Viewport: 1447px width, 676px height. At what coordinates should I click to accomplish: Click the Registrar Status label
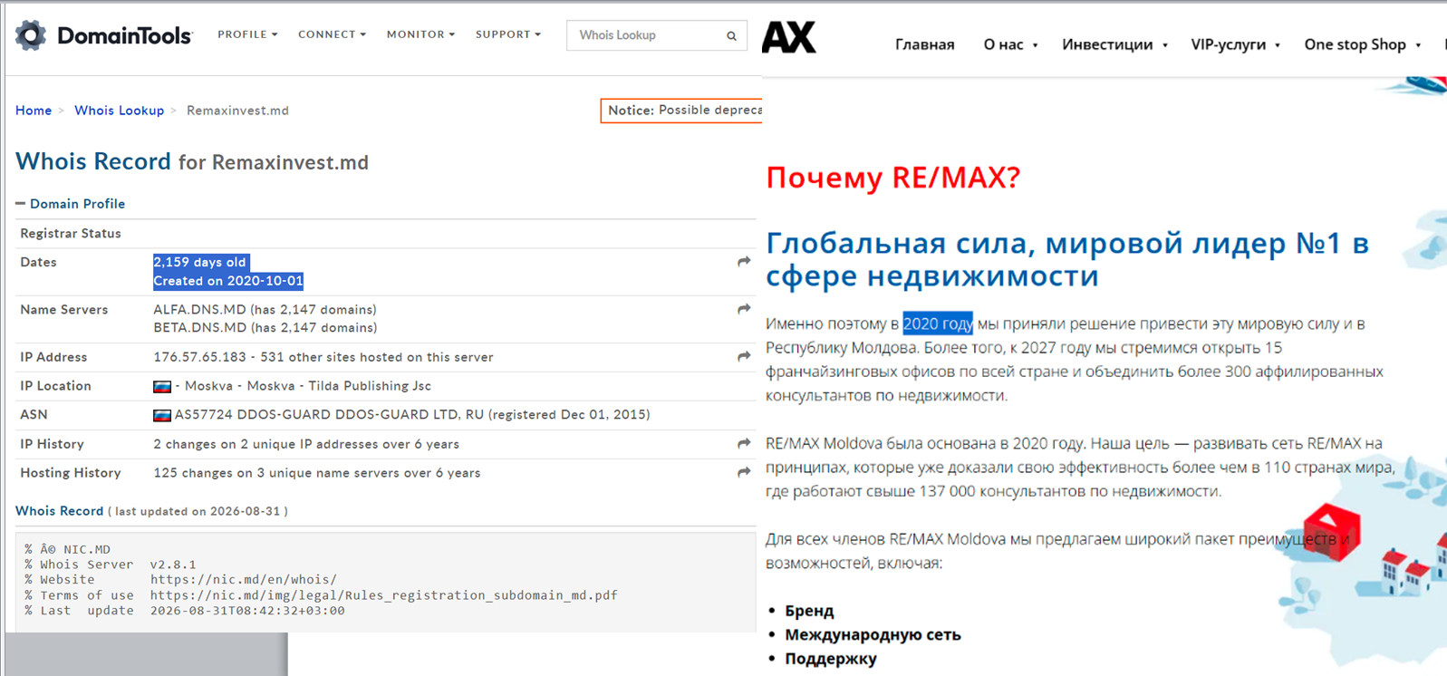tap(71, 234)
